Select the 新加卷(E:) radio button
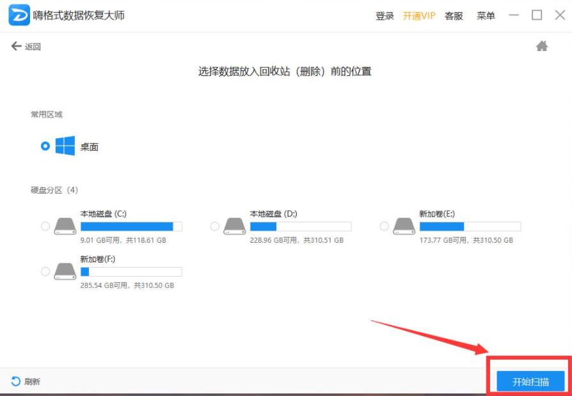The width and height of the screenshot is (572, 396). point(384,227)
